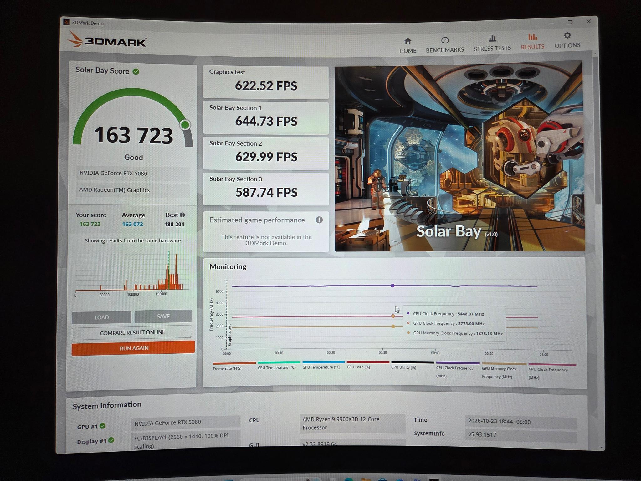Click the Best score info icon
The image size is (641, 481).
click(x=182, y=215)
